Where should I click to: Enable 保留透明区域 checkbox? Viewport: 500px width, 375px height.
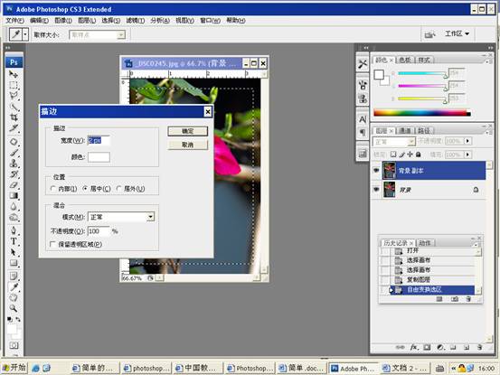pos(53,244)
